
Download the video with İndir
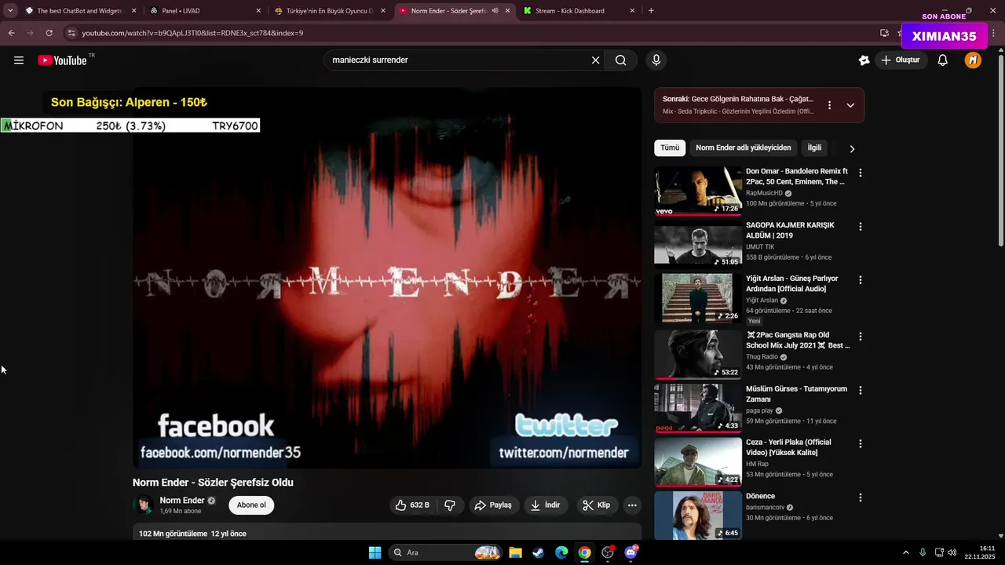[x=546, y=505]
